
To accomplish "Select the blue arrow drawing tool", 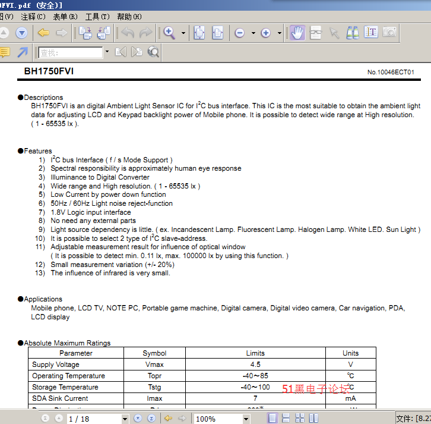I will (x=23, y=52).
